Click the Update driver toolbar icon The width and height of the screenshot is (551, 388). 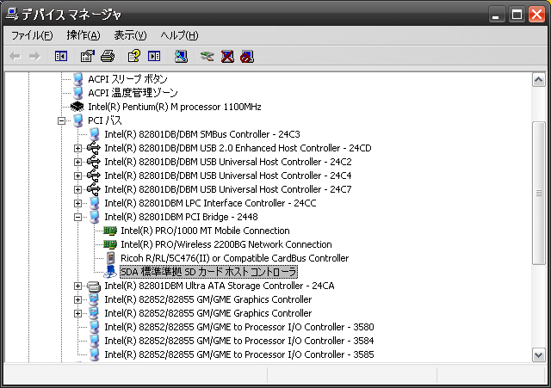[x=207, y=57]
